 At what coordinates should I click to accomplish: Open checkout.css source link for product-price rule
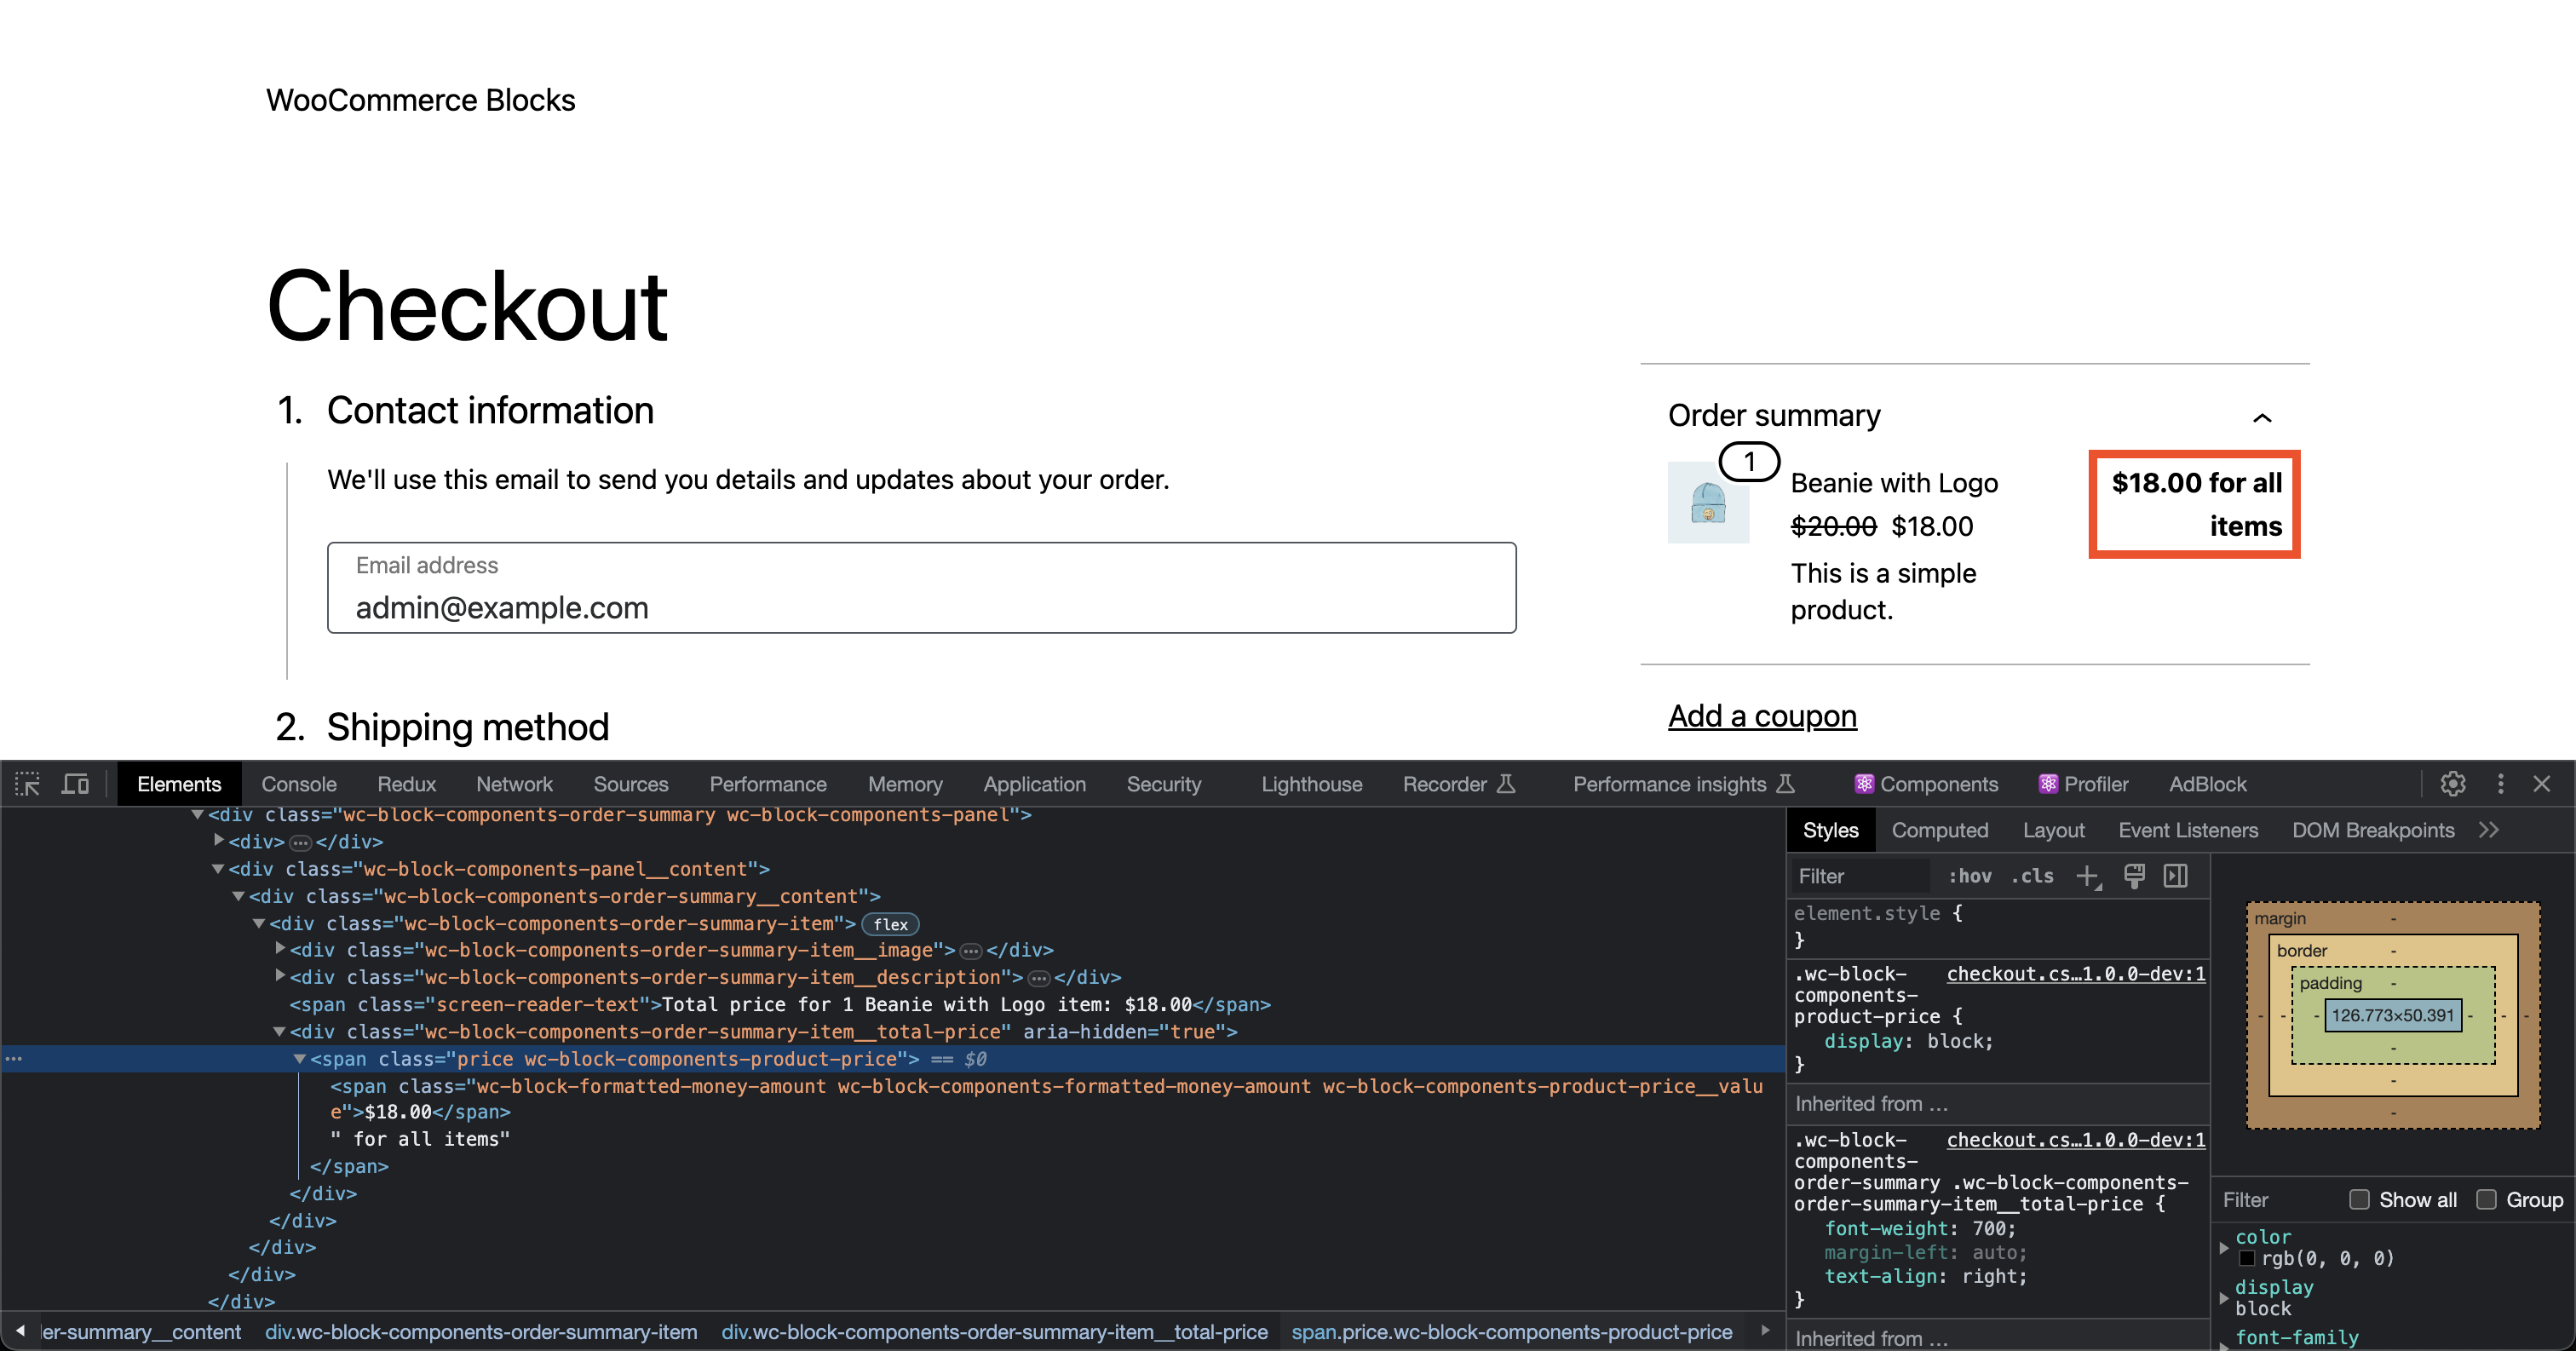point(2075,974)
